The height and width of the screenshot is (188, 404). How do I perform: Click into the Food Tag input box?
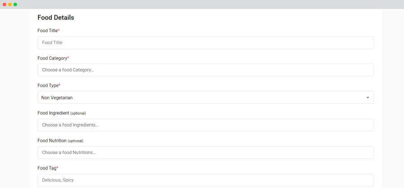206,180
